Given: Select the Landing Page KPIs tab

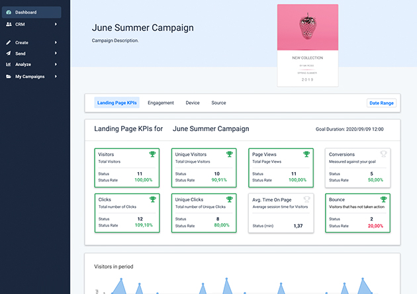Looking at the screenshot, I should tap(116, 103).
